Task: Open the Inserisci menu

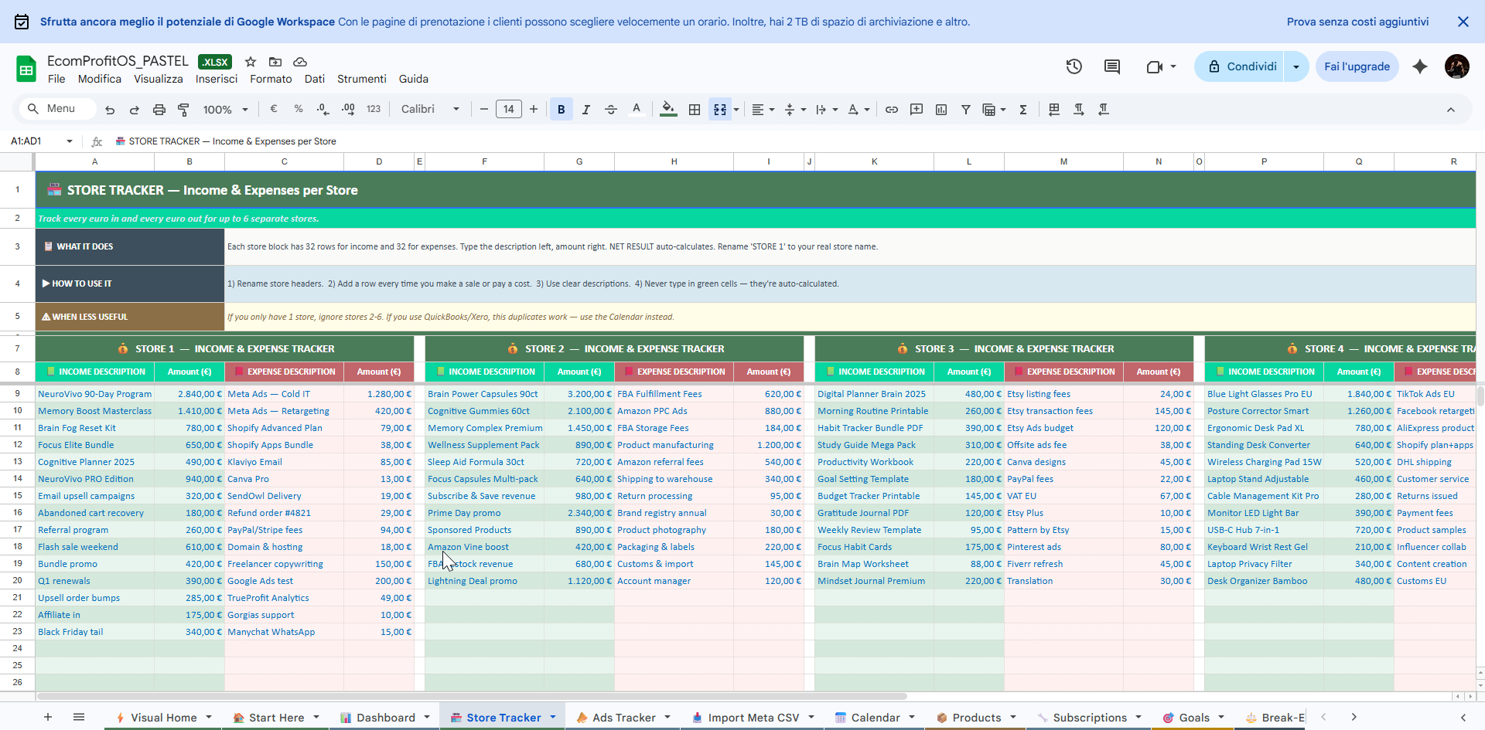Action: click(x=217, y=79)
